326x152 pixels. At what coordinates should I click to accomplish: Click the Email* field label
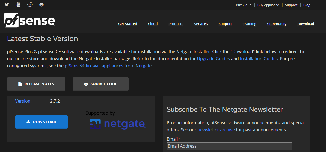(x=173, y=139)
